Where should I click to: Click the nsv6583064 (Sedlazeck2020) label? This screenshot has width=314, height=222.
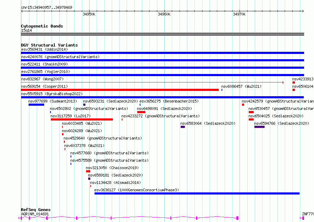click(208, 123)
